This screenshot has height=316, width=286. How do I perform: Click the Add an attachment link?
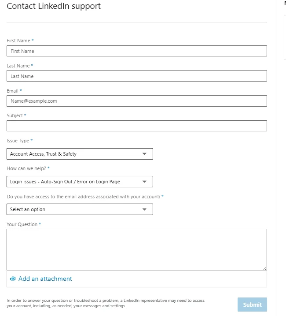[x=45, y=279]
